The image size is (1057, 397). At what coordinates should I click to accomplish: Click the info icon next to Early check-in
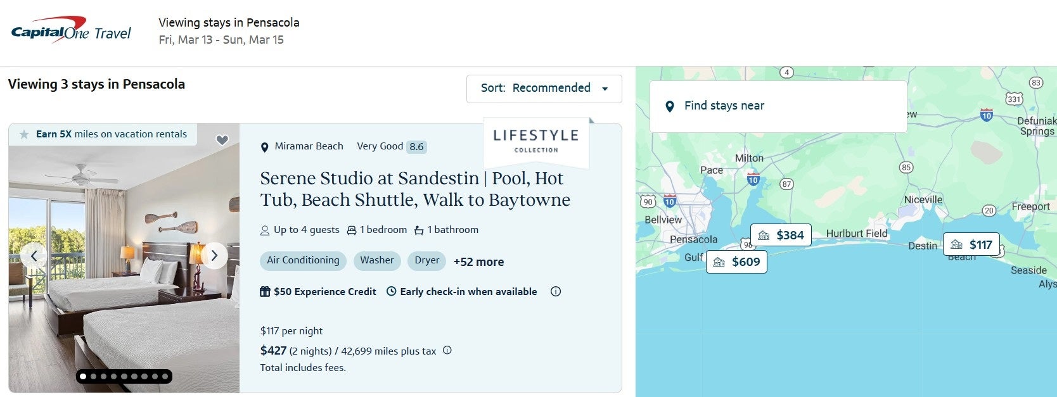(556, 292)
